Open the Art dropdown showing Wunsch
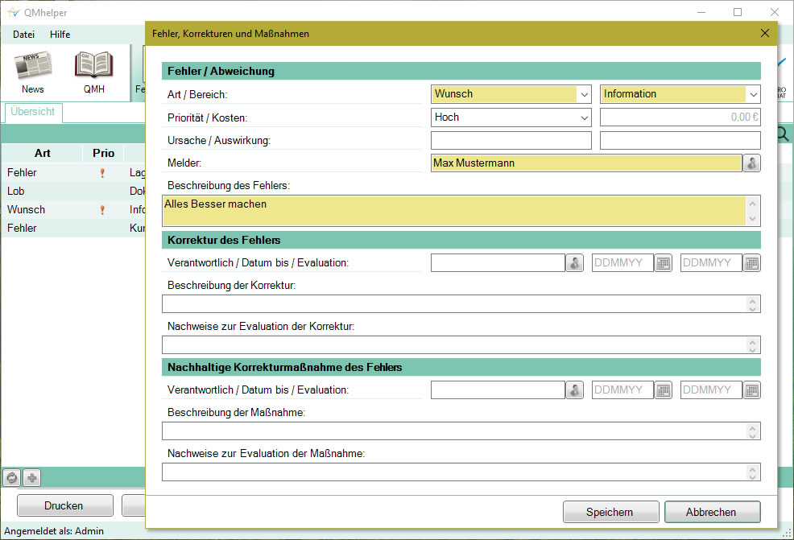Viewport: 794px width, 540px height. pyautogui.click(x=511, y=94)
